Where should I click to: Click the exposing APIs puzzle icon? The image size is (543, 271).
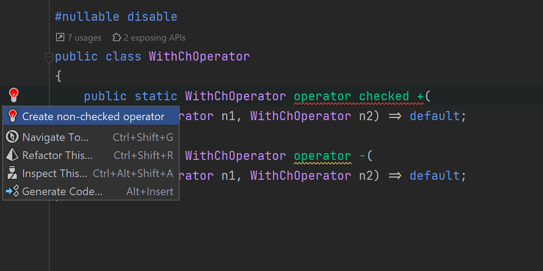(117, 37)
